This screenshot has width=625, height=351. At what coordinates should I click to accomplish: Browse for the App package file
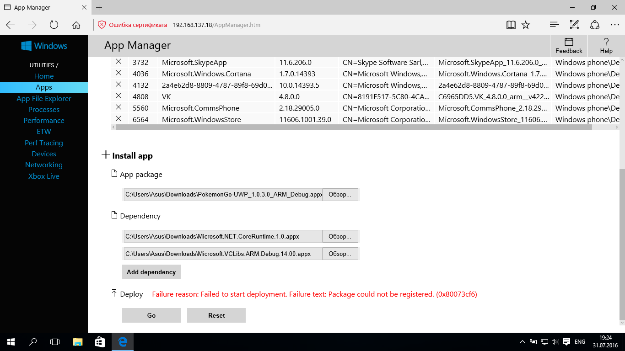(x=340, y=195)
